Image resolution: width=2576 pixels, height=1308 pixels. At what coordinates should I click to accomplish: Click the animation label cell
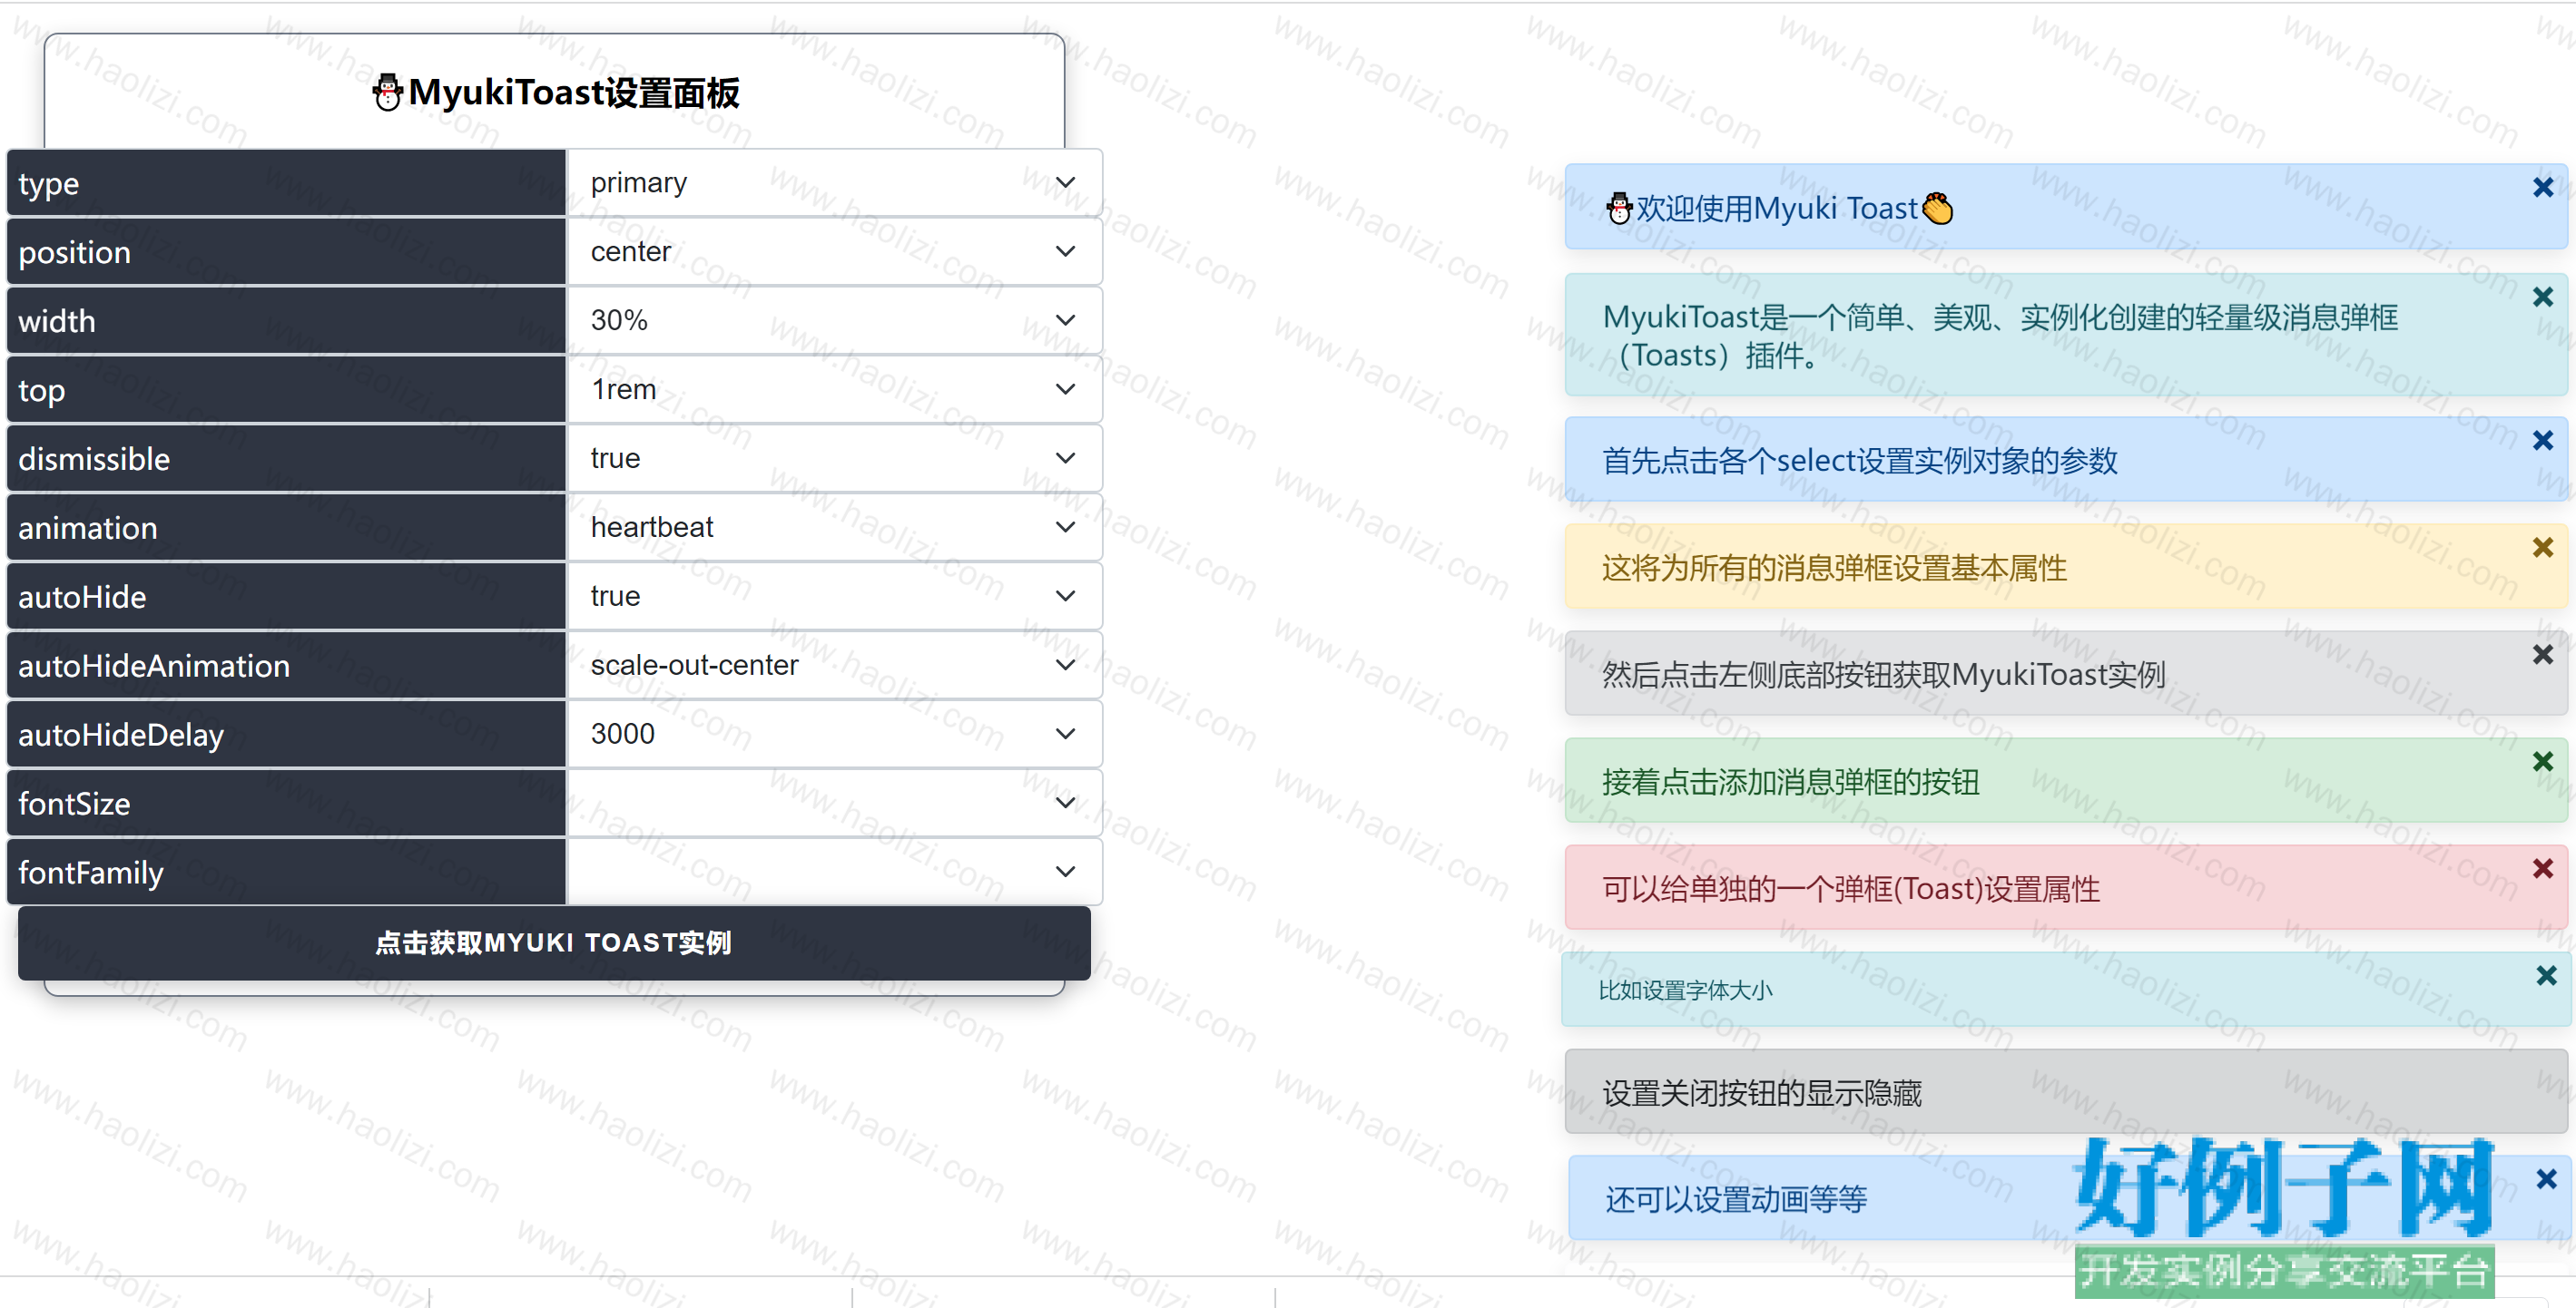coord(286,528)
